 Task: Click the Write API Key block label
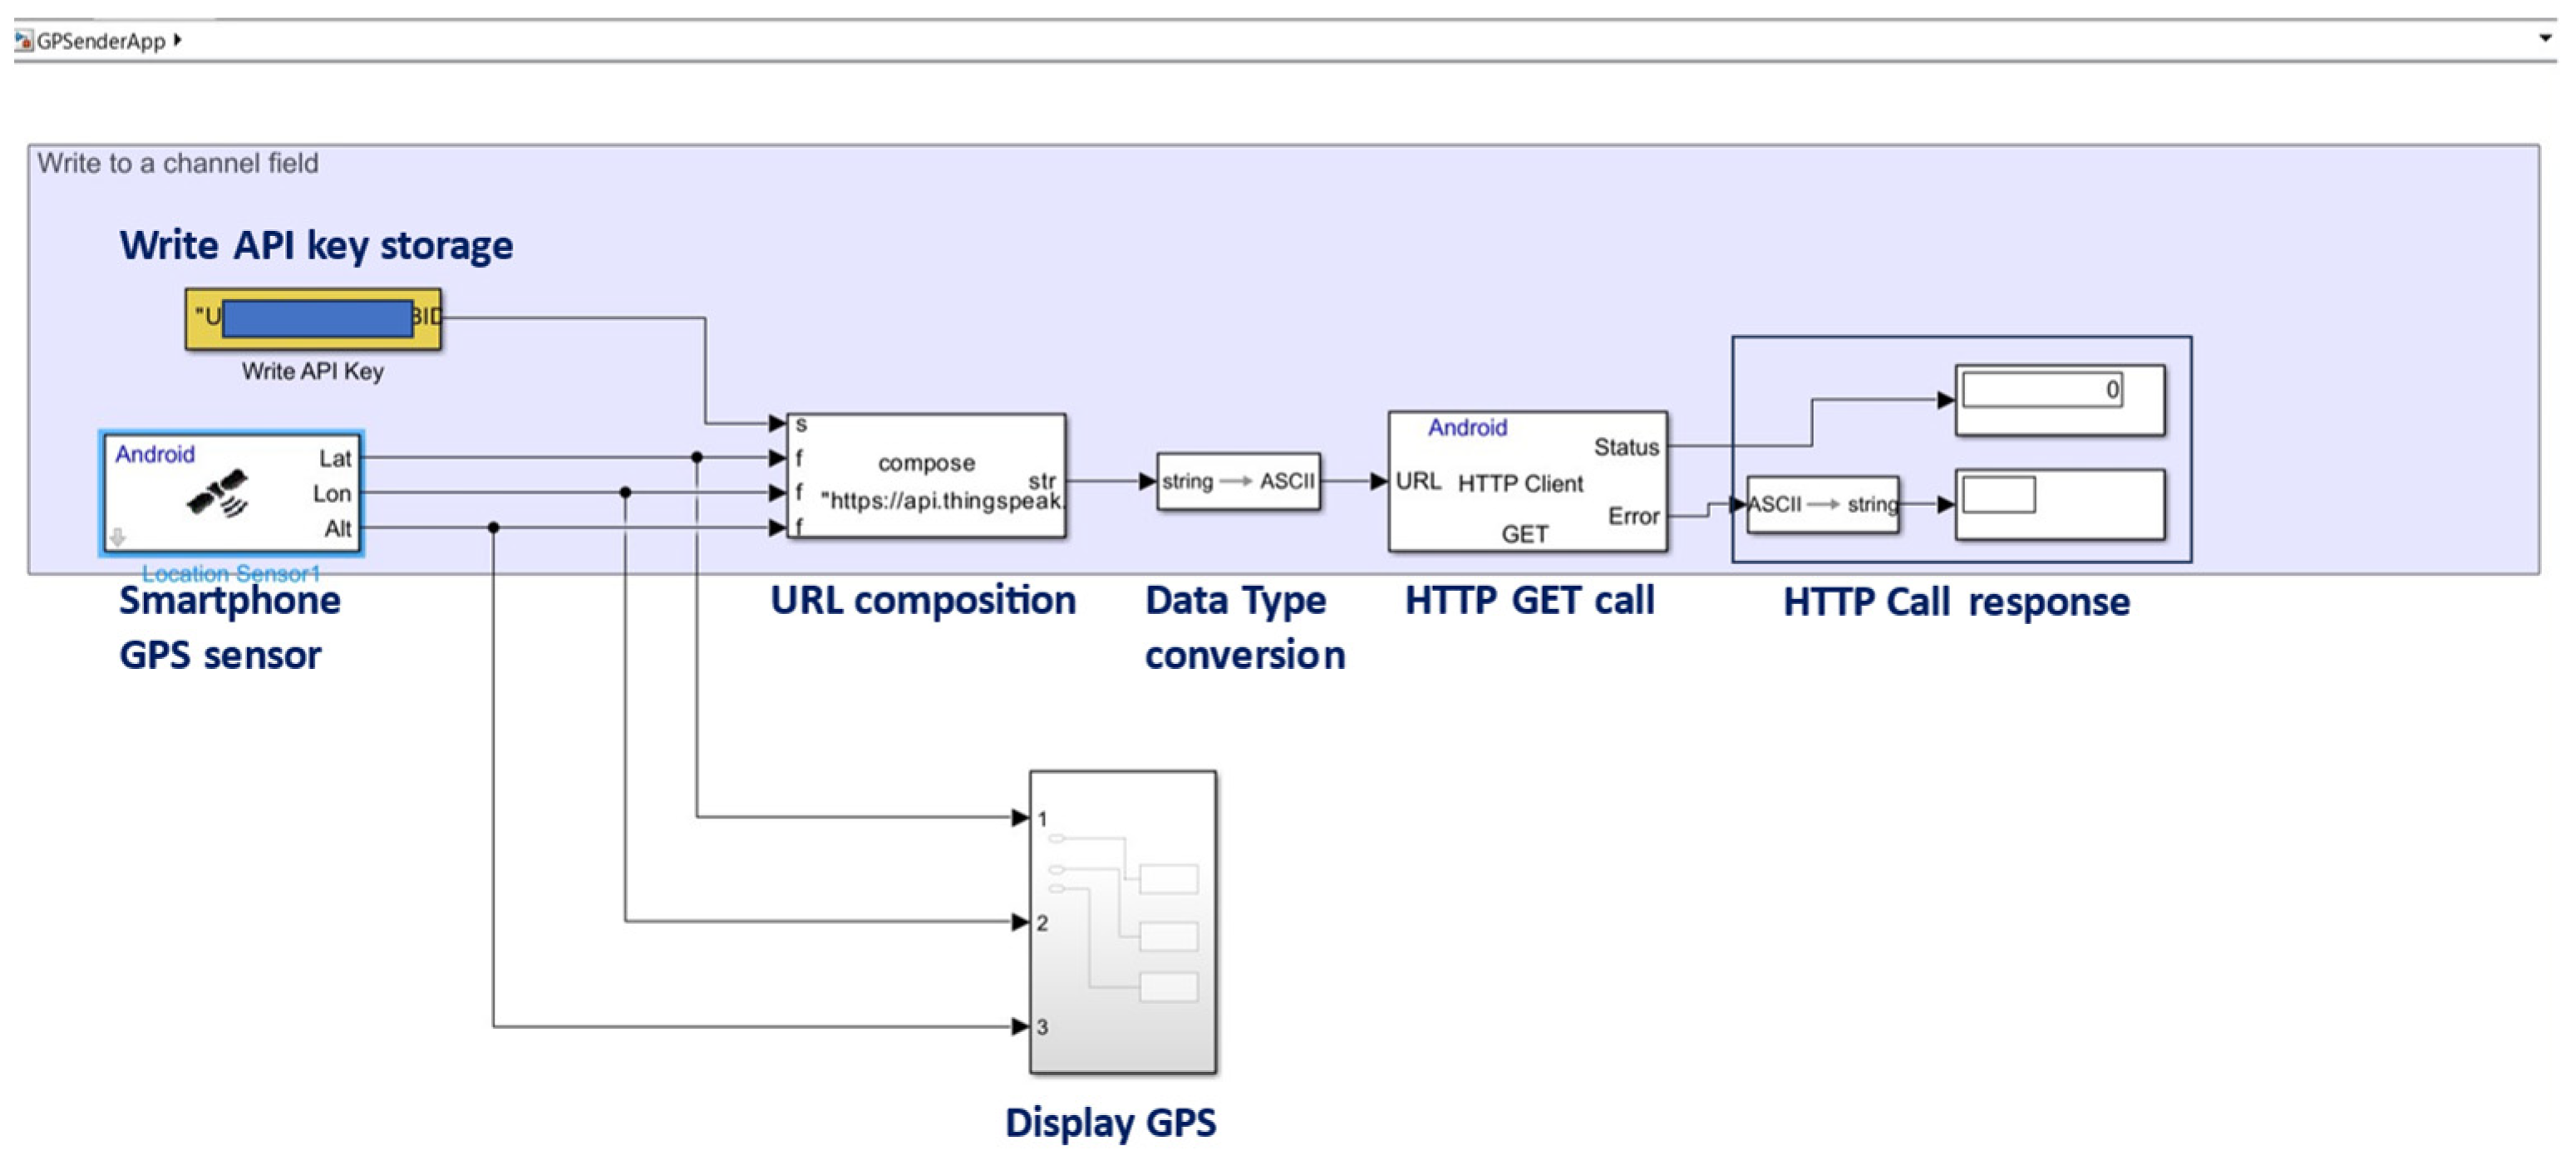[x=312, y=371]
